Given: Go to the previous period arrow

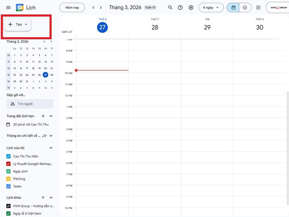Looking at the screenshot, I should 93,7.
